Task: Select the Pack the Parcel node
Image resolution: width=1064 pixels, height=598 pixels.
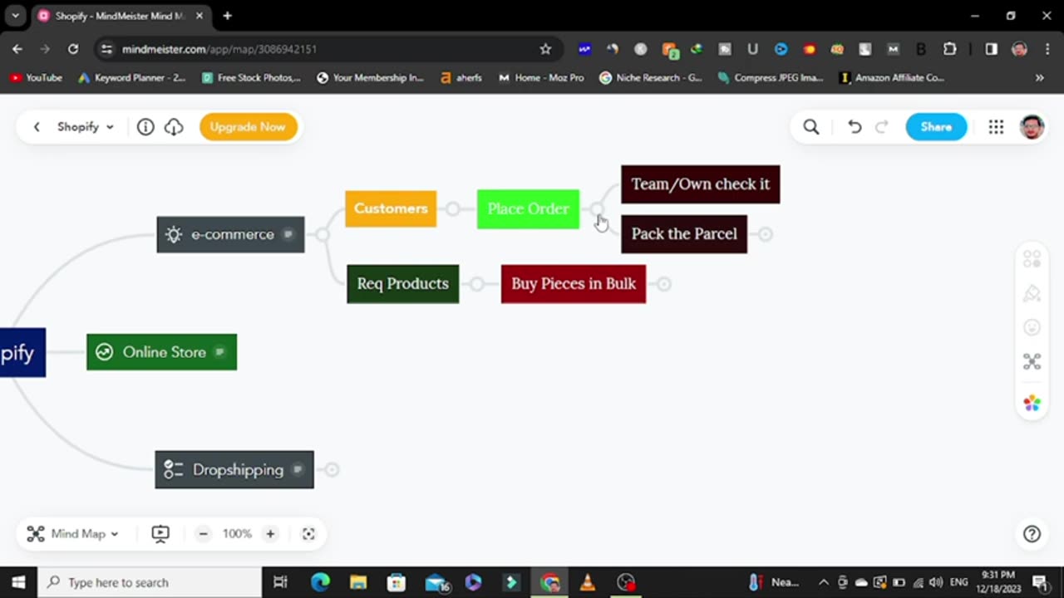Action: coord(684,234)
